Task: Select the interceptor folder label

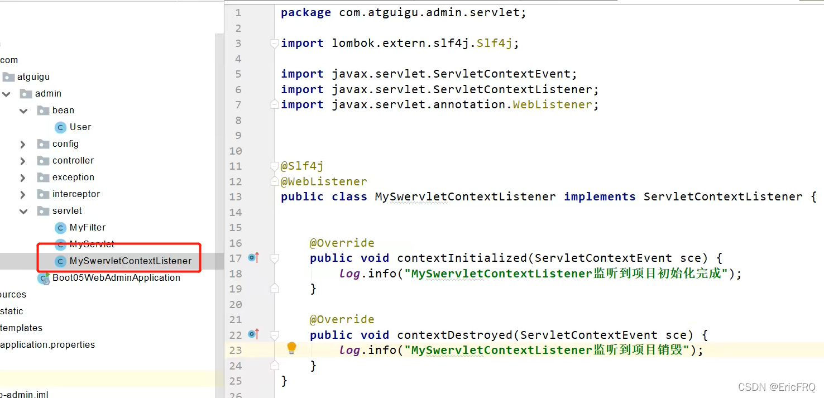Action: click(x=76, y=194)
